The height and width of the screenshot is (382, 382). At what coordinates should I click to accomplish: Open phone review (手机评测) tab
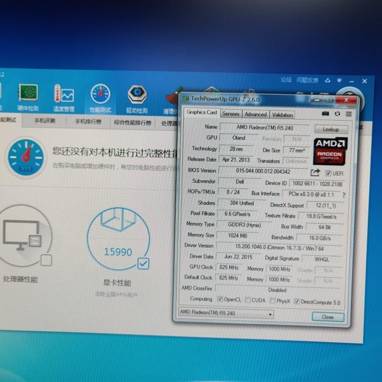click(45, 121)
